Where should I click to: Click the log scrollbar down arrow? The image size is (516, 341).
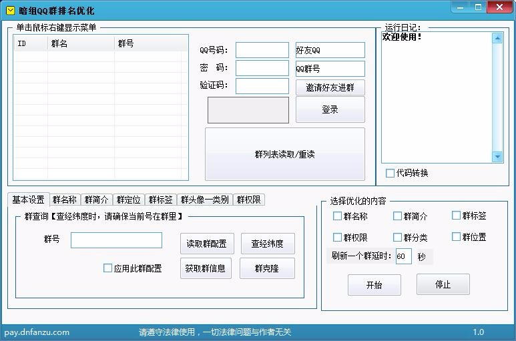(x=497, y=157)
